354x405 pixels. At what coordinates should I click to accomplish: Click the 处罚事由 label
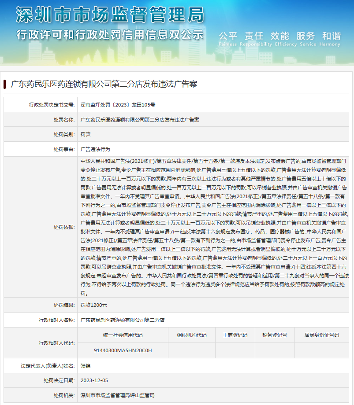click(64, 149)
